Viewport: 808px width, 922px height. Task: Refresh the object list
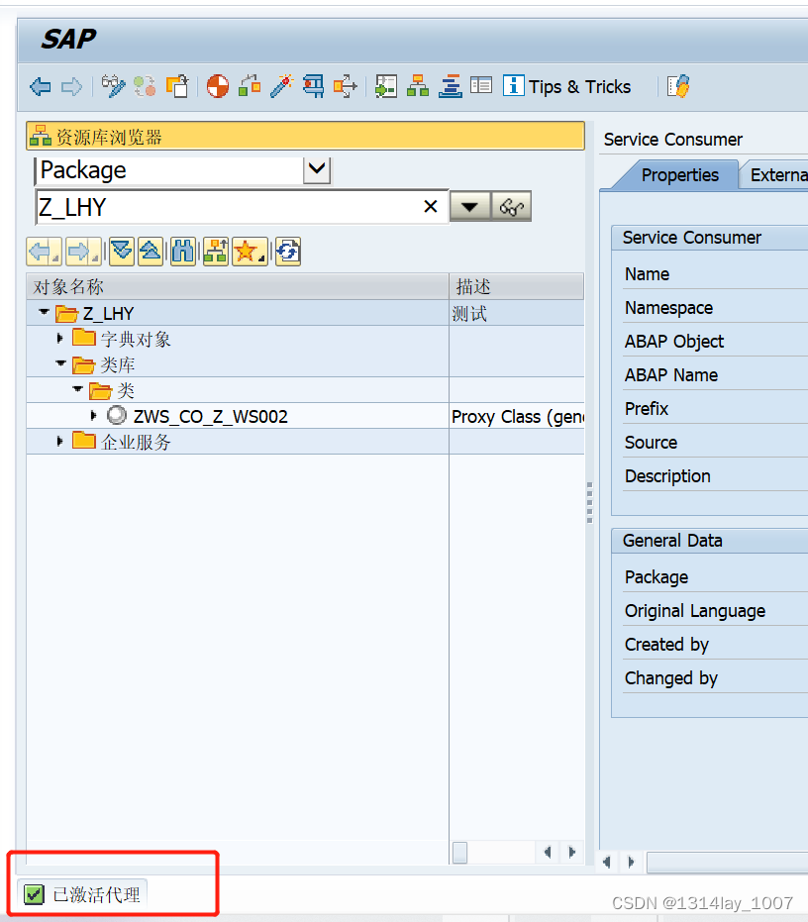point(288,252)
